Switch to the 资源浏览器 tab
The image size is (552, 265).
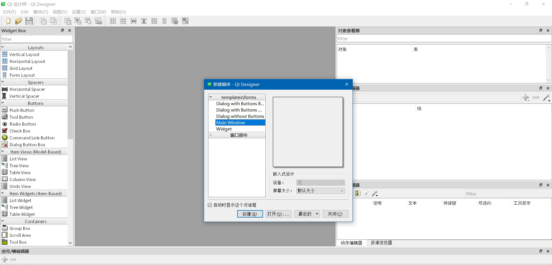381,243
